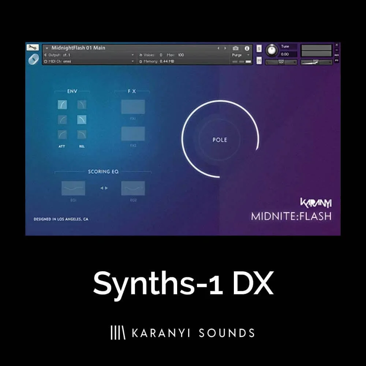Select the middle attack curve above ATT

pos(62,120)
